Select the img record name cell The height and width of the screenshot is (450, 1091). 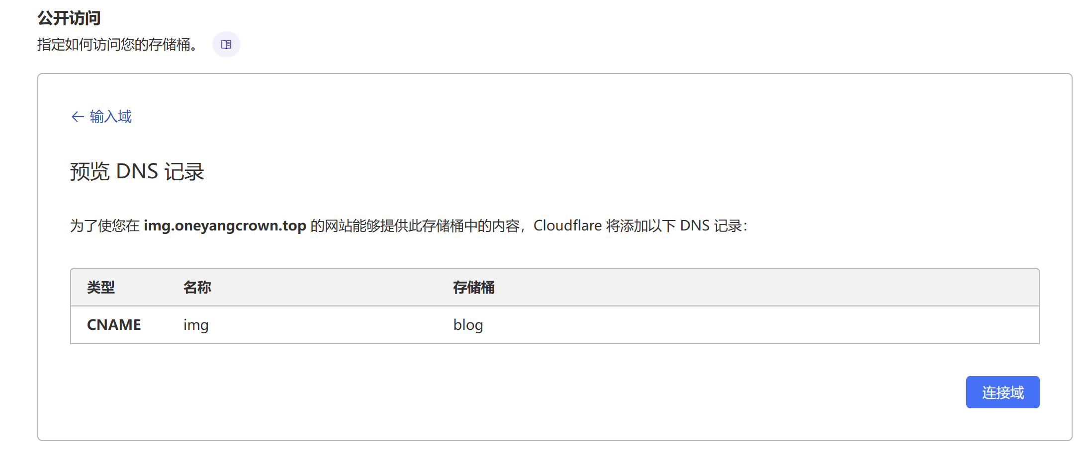click(196, 325)
